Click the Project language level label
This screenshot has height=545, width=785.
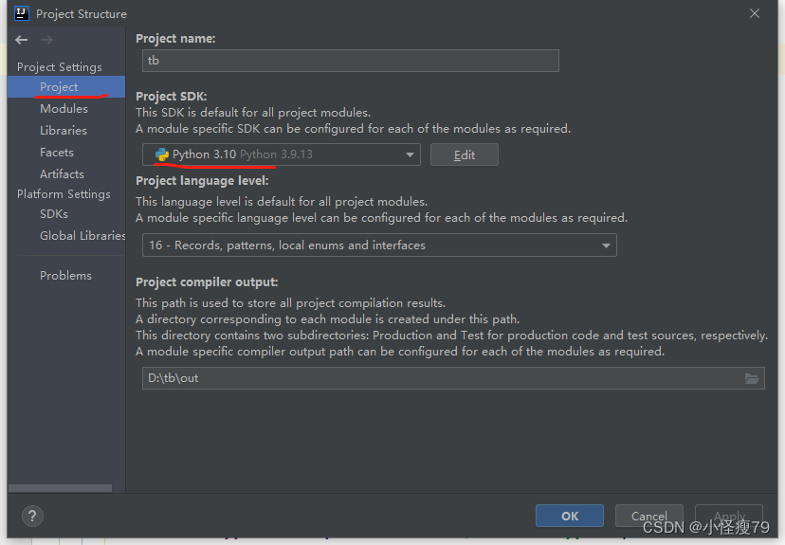click(x=202, y=181)
